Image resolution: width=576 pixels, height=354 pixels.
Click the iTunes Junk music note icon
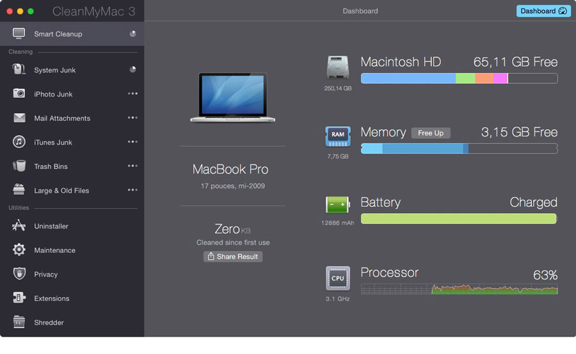[x=19, y=141]
